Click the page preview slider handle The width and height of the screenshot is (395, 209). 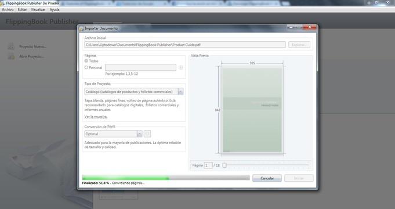224,165
